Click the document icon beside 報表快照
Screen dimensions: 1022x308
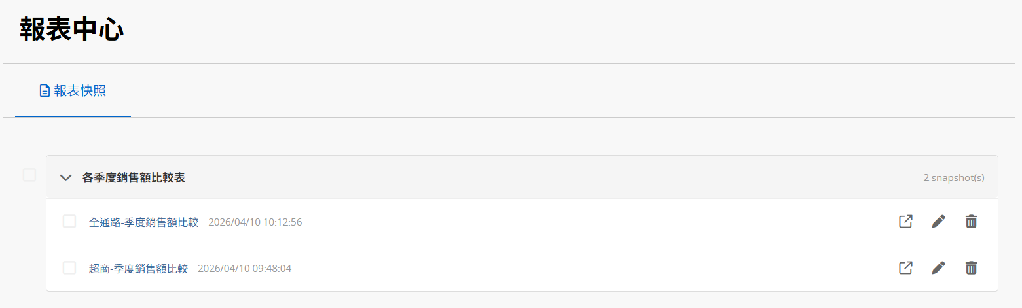point(45,91)
